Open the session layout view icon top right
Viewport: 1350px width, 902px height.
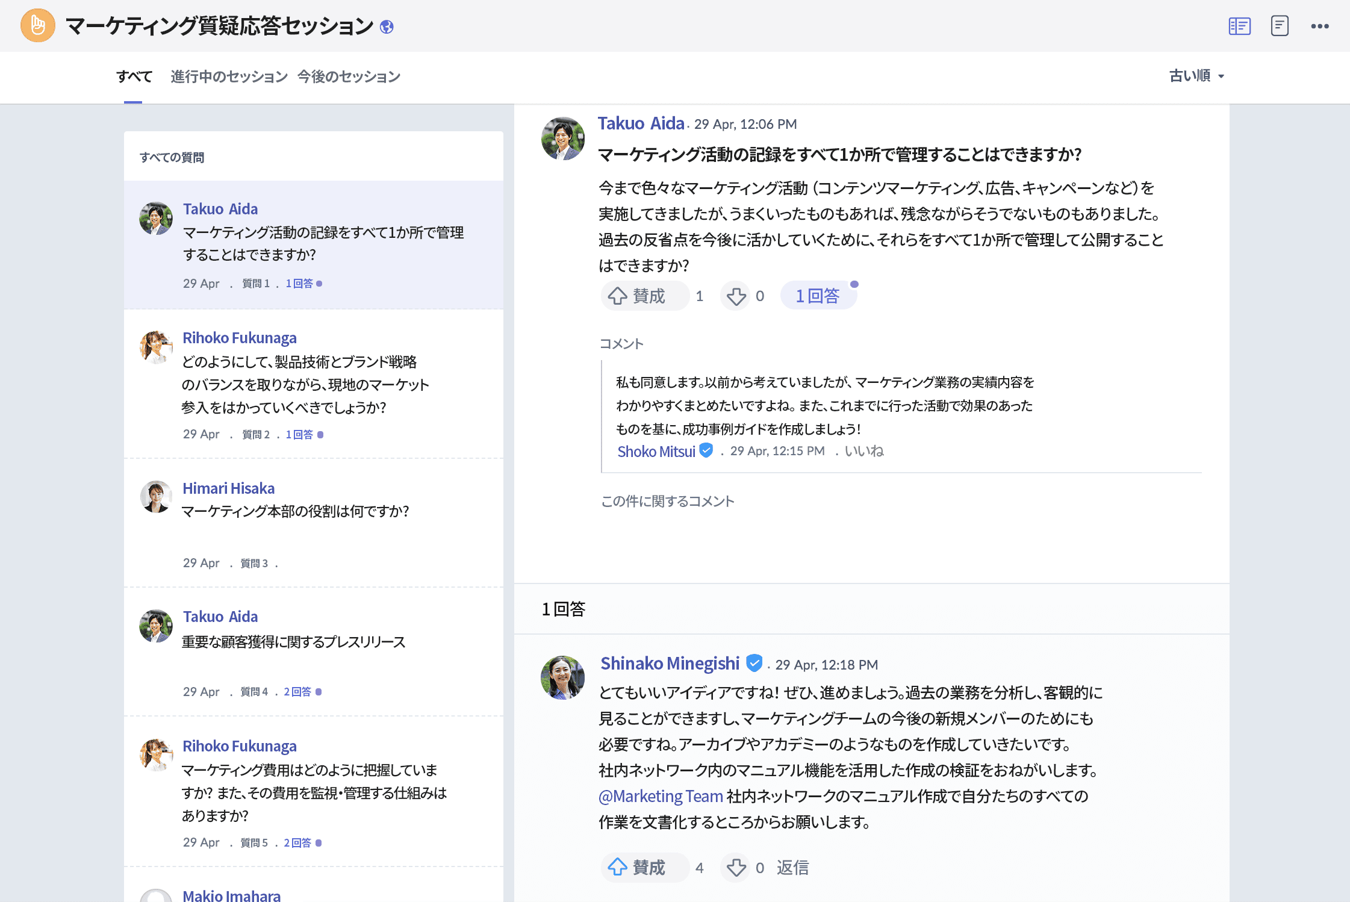(x=1240, y=26)
